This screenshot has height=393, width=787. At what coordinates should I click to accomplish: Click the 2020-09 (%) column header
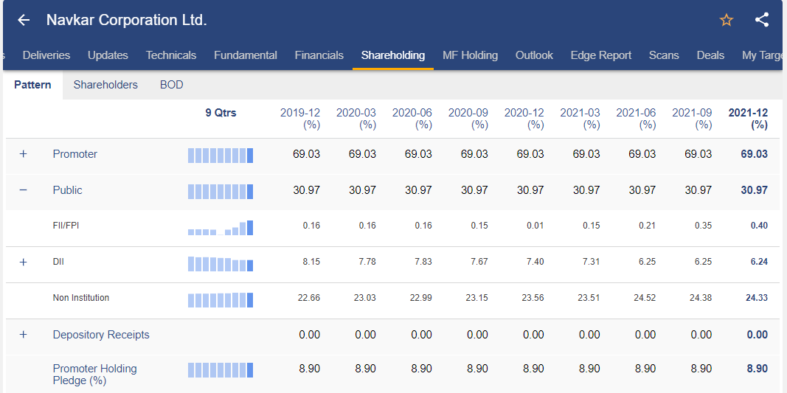click(x=468, y=119)
